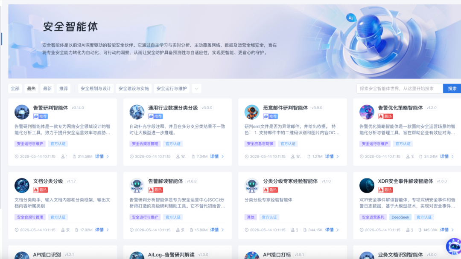
Task: Filter by 安全建设与实施 category
Action: pos(134,89)
